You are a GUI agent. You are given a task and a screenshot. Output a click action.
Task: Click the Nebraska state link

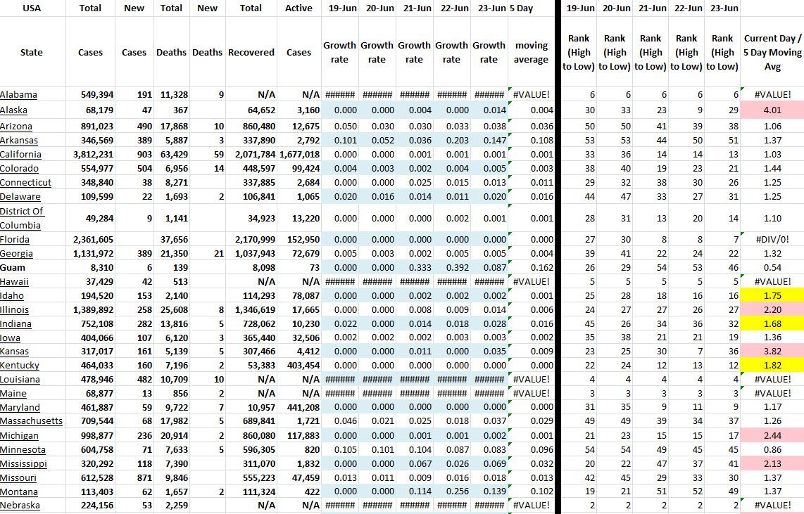click(20, 506)
